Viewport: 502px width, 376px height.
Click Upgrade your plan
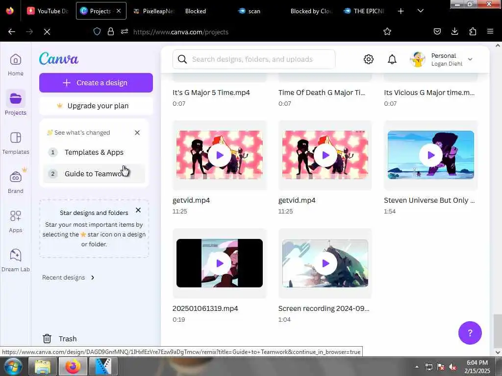pyautogui.click(x=96, y=106)
